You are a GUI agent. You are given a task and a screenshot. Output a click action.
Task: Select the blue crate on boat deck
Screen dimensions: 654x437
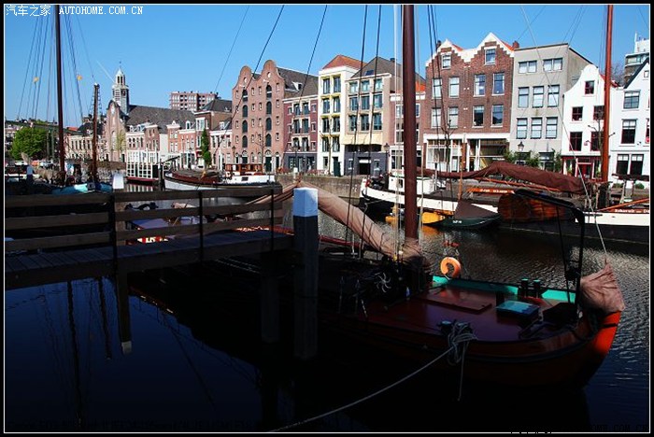tap(517, 309)
